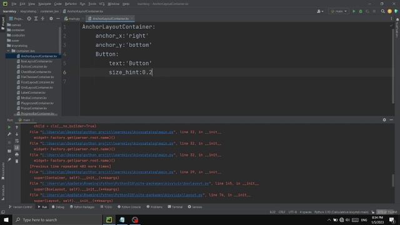Image resolution: width=400 pixels, height=225 pixels.
Task: Open Run panel settings gear
Action: (384, 119)
